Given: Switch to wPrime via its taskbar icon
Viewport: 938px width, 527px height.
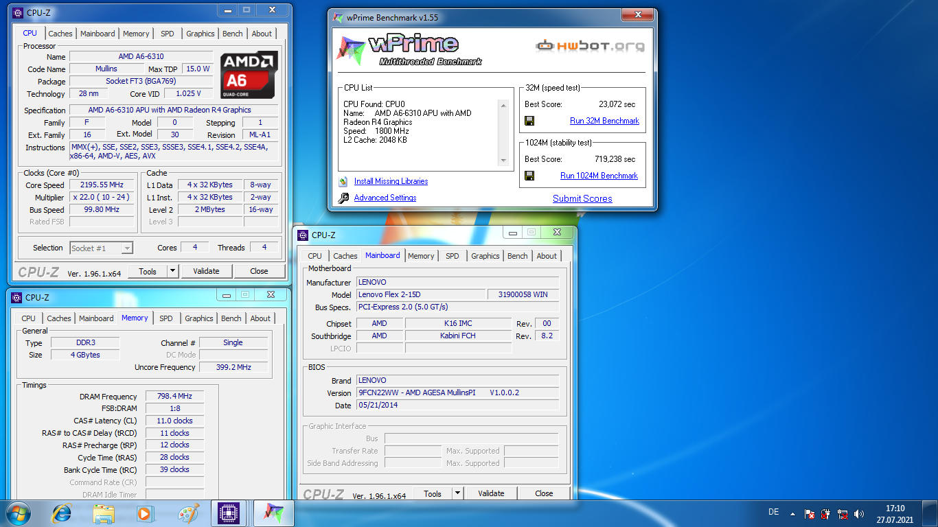Looking at the screenshot, I should click(x=274, y=513).
